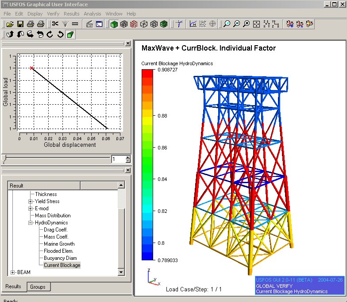347x302 pixels.
Task: Click the command console window icon
Action: coord(99,24)
